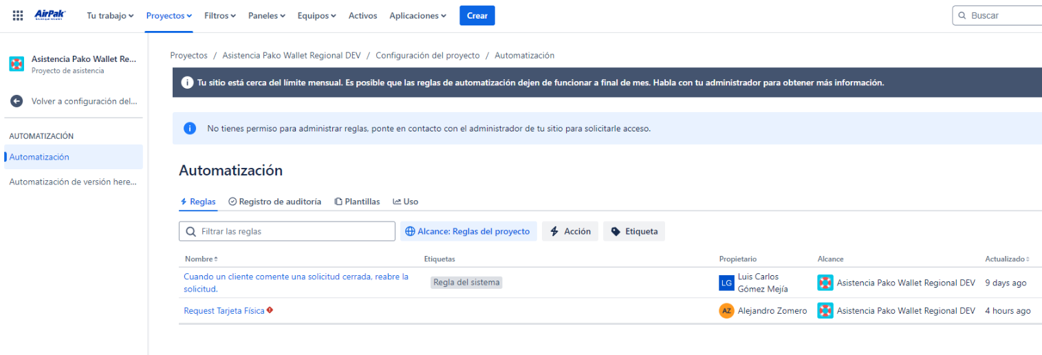Click the back arrow circle icon

click(x=17, y=101)
